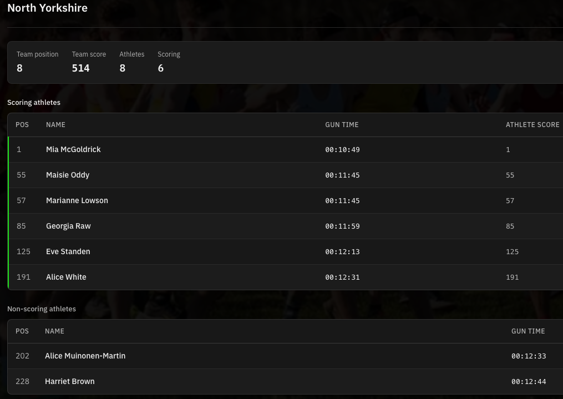Click Harriet Brown's gun time 00:12:44
This screenshot has width=563, height=399.
[529, 382]
